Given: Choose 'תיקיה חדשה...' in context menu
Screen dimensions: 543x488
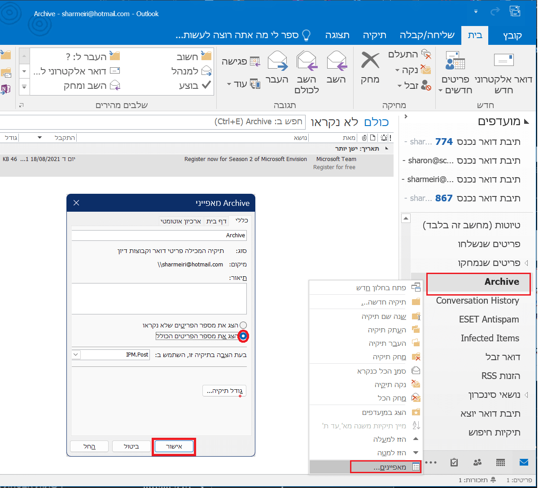Looking at the screenshot, I should (365, 302).
